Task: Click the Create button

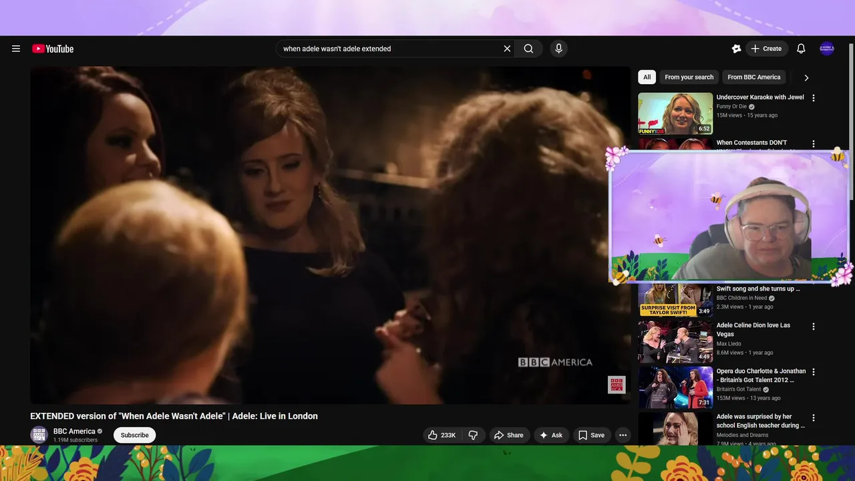Action: [767, 49]
